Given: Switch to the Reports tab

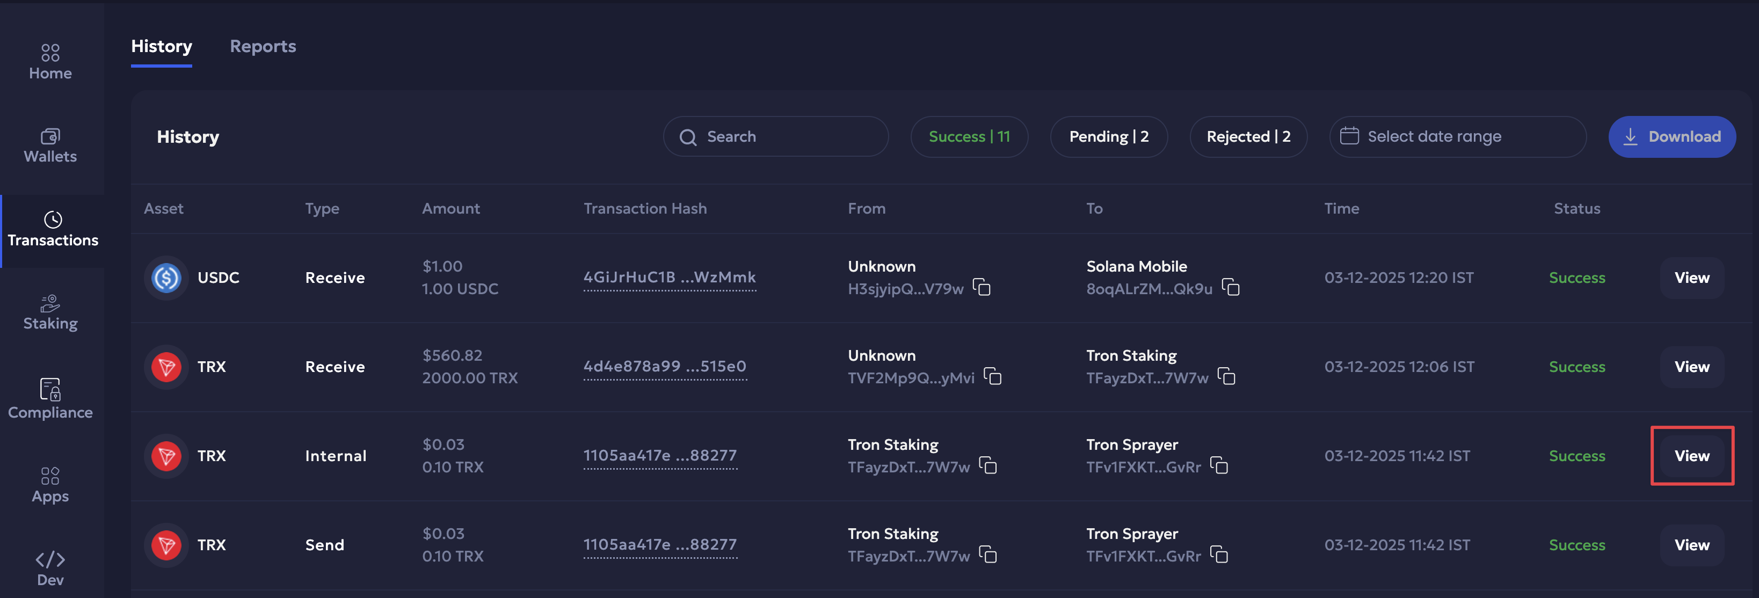Looking at the screenshot, I should point(263,46).
